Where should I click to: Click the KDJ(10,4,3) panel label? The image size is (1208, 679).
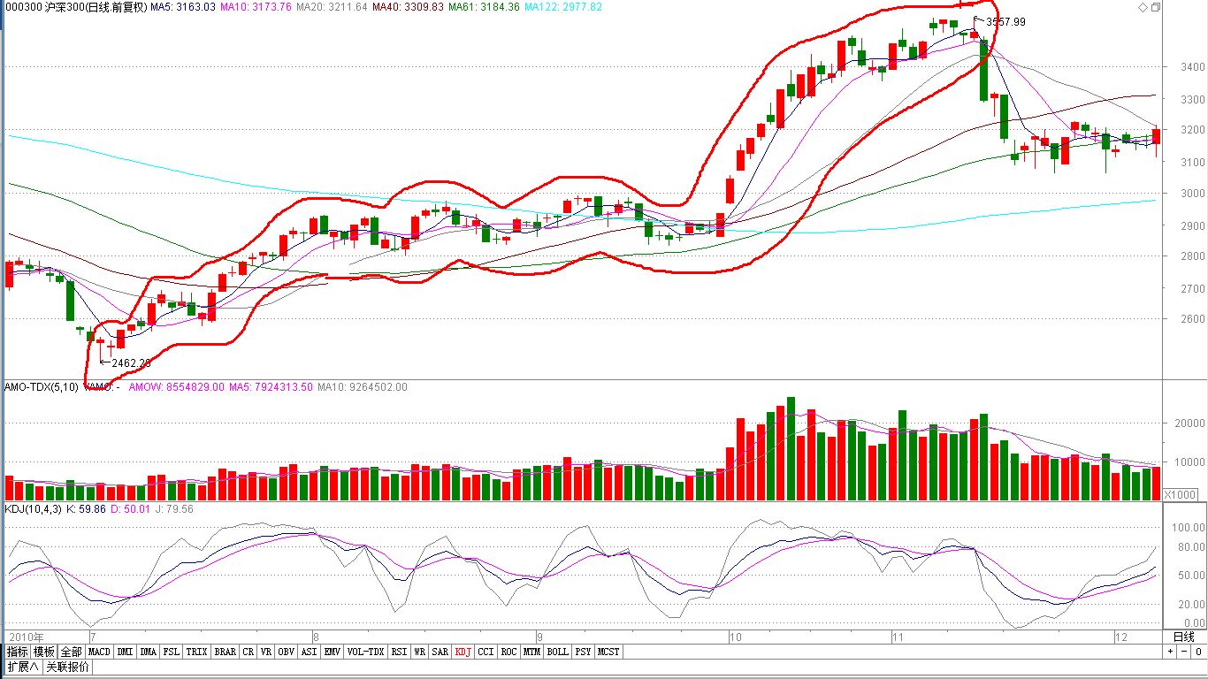(x=35, y=509)
